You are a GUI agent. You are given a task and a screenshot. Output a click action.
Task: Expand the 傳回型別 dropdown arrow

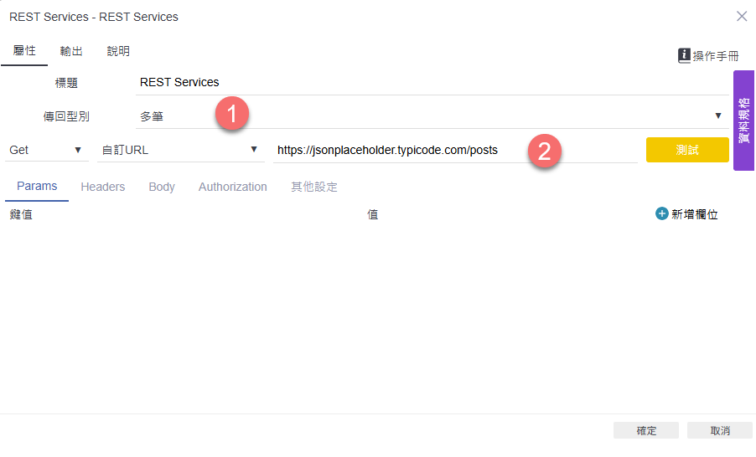coord(718,116)
